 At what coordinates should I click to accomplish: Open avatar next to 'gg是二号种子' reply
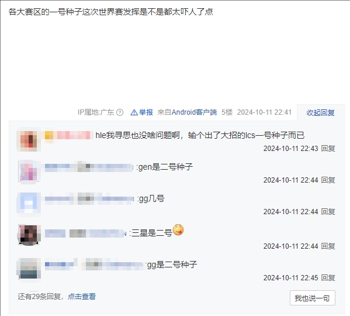pos(29,269)
